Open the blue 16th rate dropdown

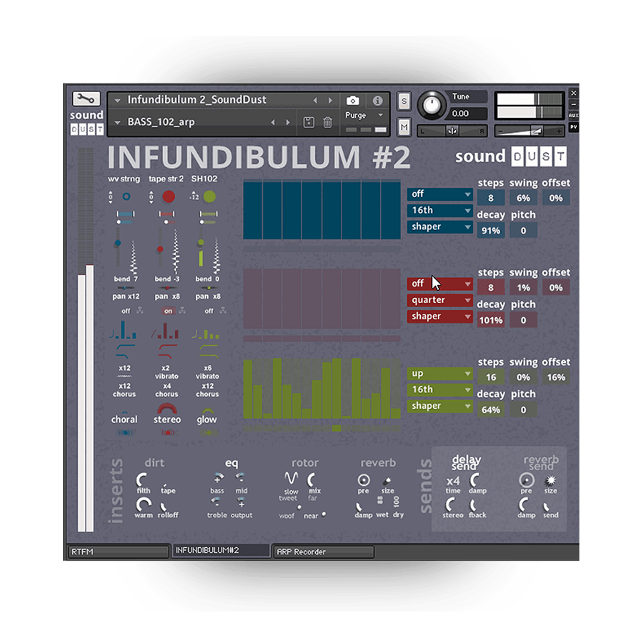pos(439,210)
